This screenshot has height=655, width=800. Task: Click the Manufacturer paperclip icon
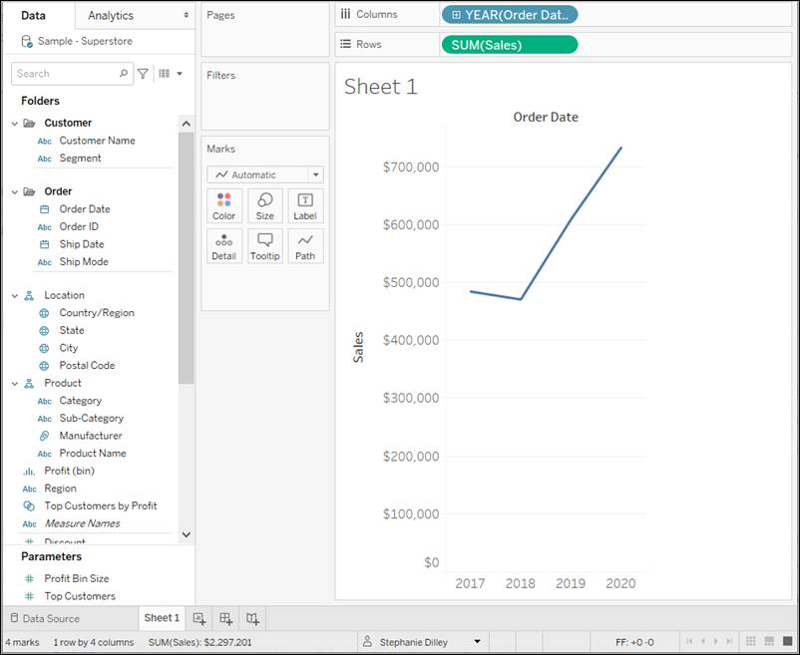44,436
